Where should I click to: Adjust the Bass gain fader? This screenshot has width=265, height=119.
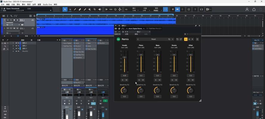tap(158, 55)
